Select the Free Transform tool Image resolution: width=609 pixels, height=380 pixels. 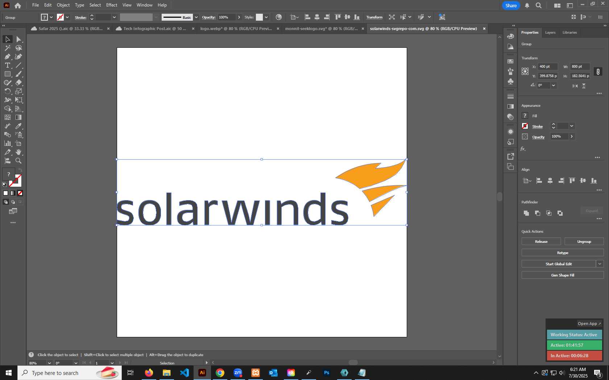[19, 100]
